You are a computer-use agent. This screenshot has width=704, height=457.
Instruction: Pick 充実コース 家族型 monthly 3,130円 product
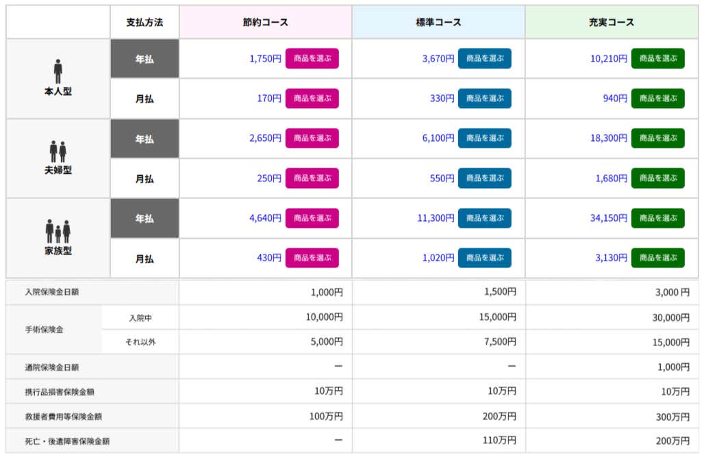[657, 258]
